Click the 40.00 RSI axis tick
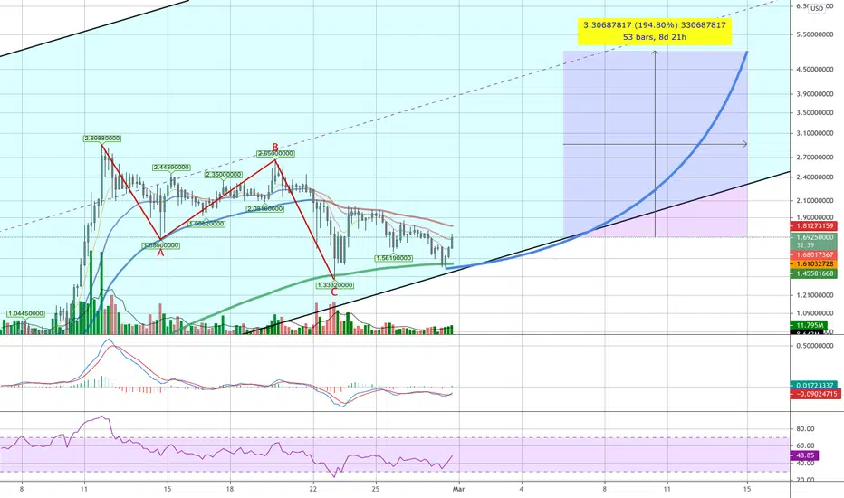This screenshot has width=844, height=498. click(805, 463)
